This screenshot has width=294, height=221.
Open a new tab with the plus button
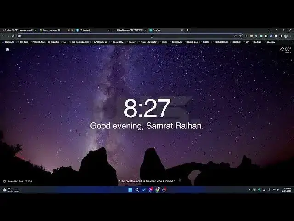(188, 30)
